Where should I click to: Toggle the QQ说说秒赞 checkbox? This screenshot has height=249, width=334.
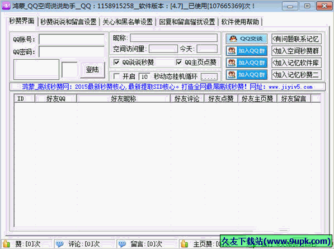[x=116, y=63]
